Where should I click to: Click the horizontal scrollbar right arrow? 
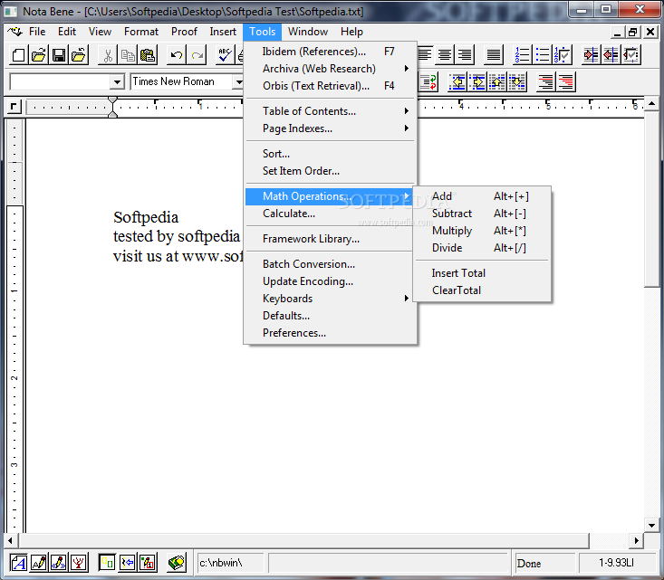click(637, 540)
